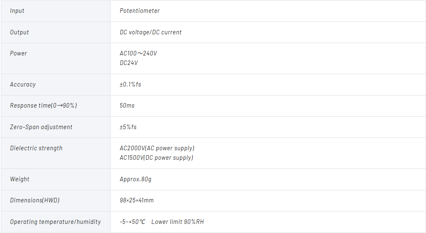
Task: Click the Dielectric strength label
Action: (36, 149)
